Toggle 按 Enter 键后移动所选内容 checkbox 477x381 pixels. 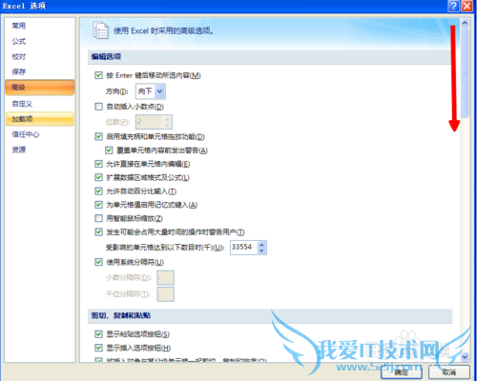point(98,75)
